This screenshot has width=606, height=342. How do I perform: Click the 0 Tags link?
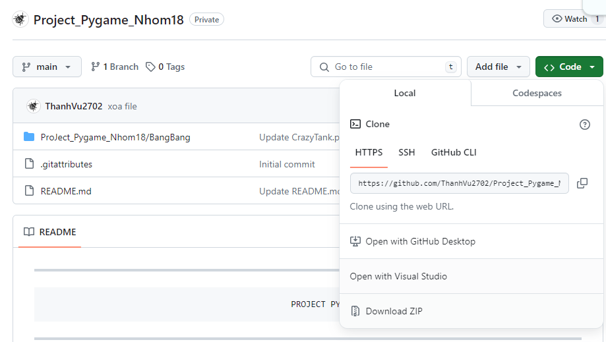coord(165,67)
